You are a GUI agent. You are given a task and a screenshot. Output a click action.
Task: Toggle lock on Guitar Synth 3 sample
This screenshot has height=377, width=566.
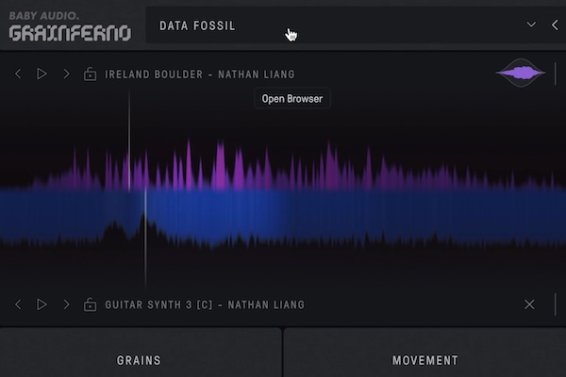[90, 304]
